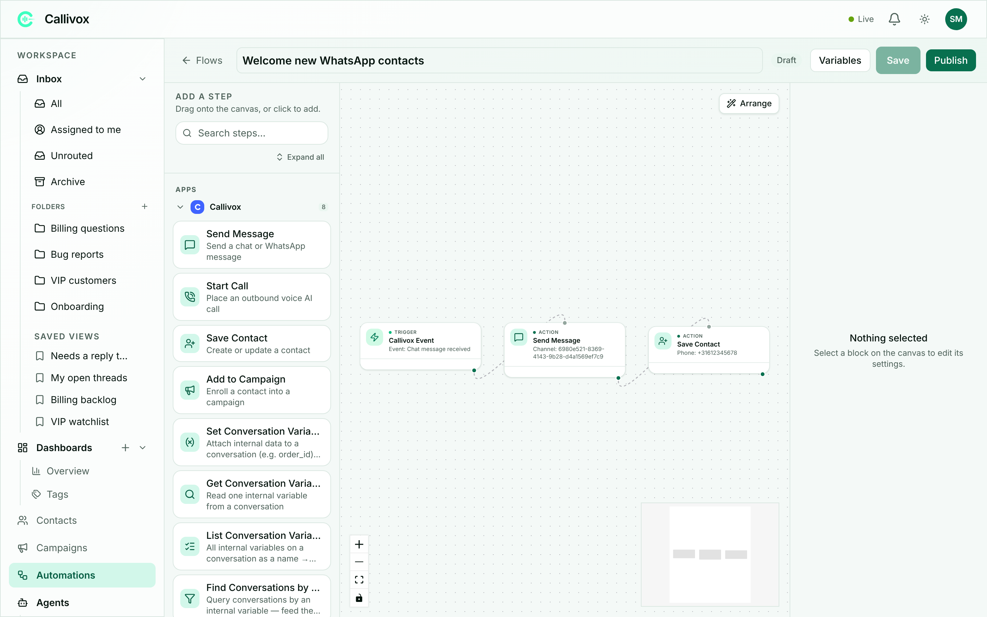
Task: Expand all step groups
Action: [x=300, y=157]
